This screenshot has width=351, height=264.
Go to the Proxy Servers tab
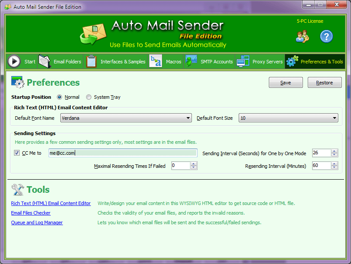tap(260, 61)
